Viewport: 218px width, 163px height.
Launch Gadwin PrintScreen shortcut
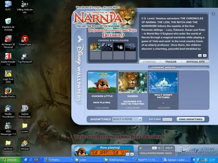(x=25, y=111)
